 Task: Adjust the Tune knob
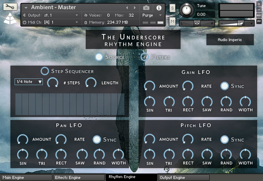187,10
